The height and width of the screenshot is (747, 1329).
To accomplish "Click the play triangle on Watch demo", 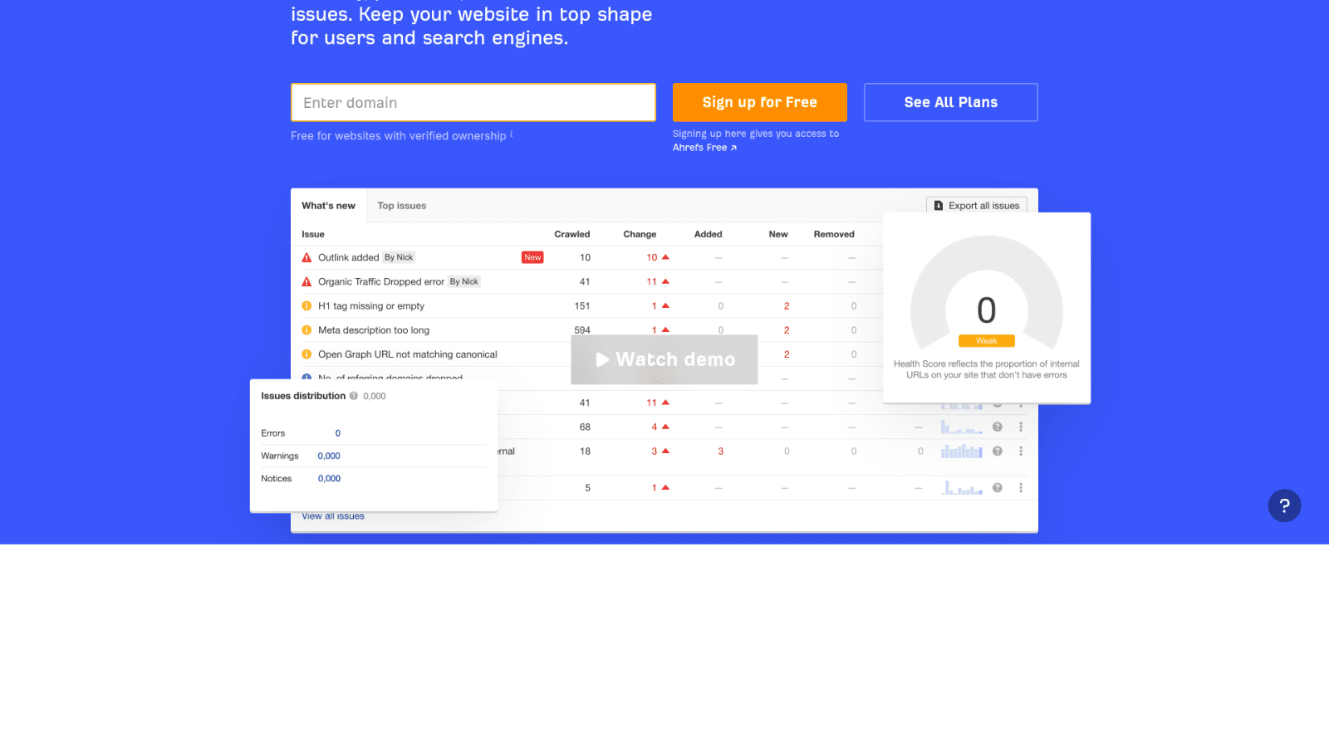I will [x=602, y=359].
